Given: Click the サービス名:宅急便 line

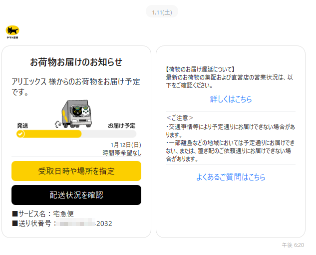Looking at the screenshot, I should coord(43,214).
